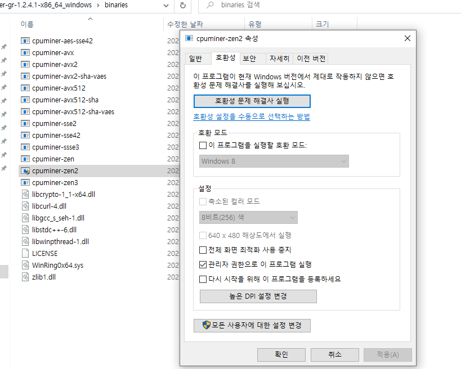This screenshot has width=461, height=369.
Task: Close the cpuminer-zen2 속성 dialog
Action: pyautogui.click(x=407, y=38)
